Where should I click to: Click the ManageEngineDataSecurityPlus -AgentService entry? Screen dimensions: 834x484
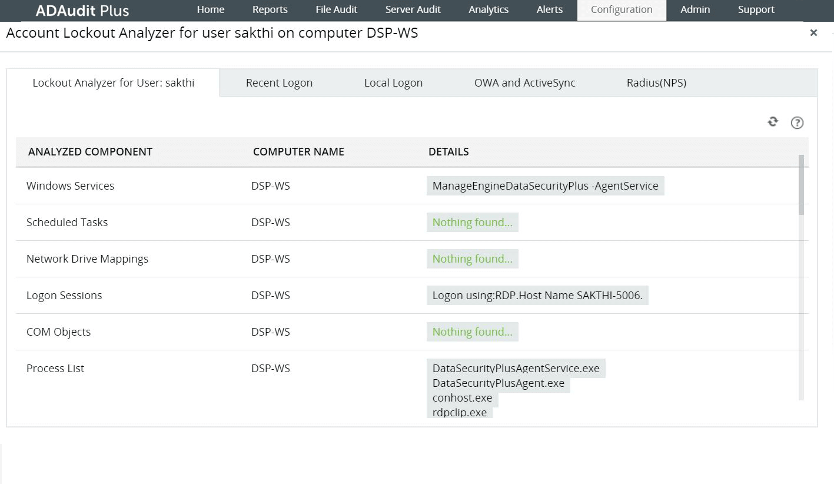pyautogui.click(x=545, y=185)
